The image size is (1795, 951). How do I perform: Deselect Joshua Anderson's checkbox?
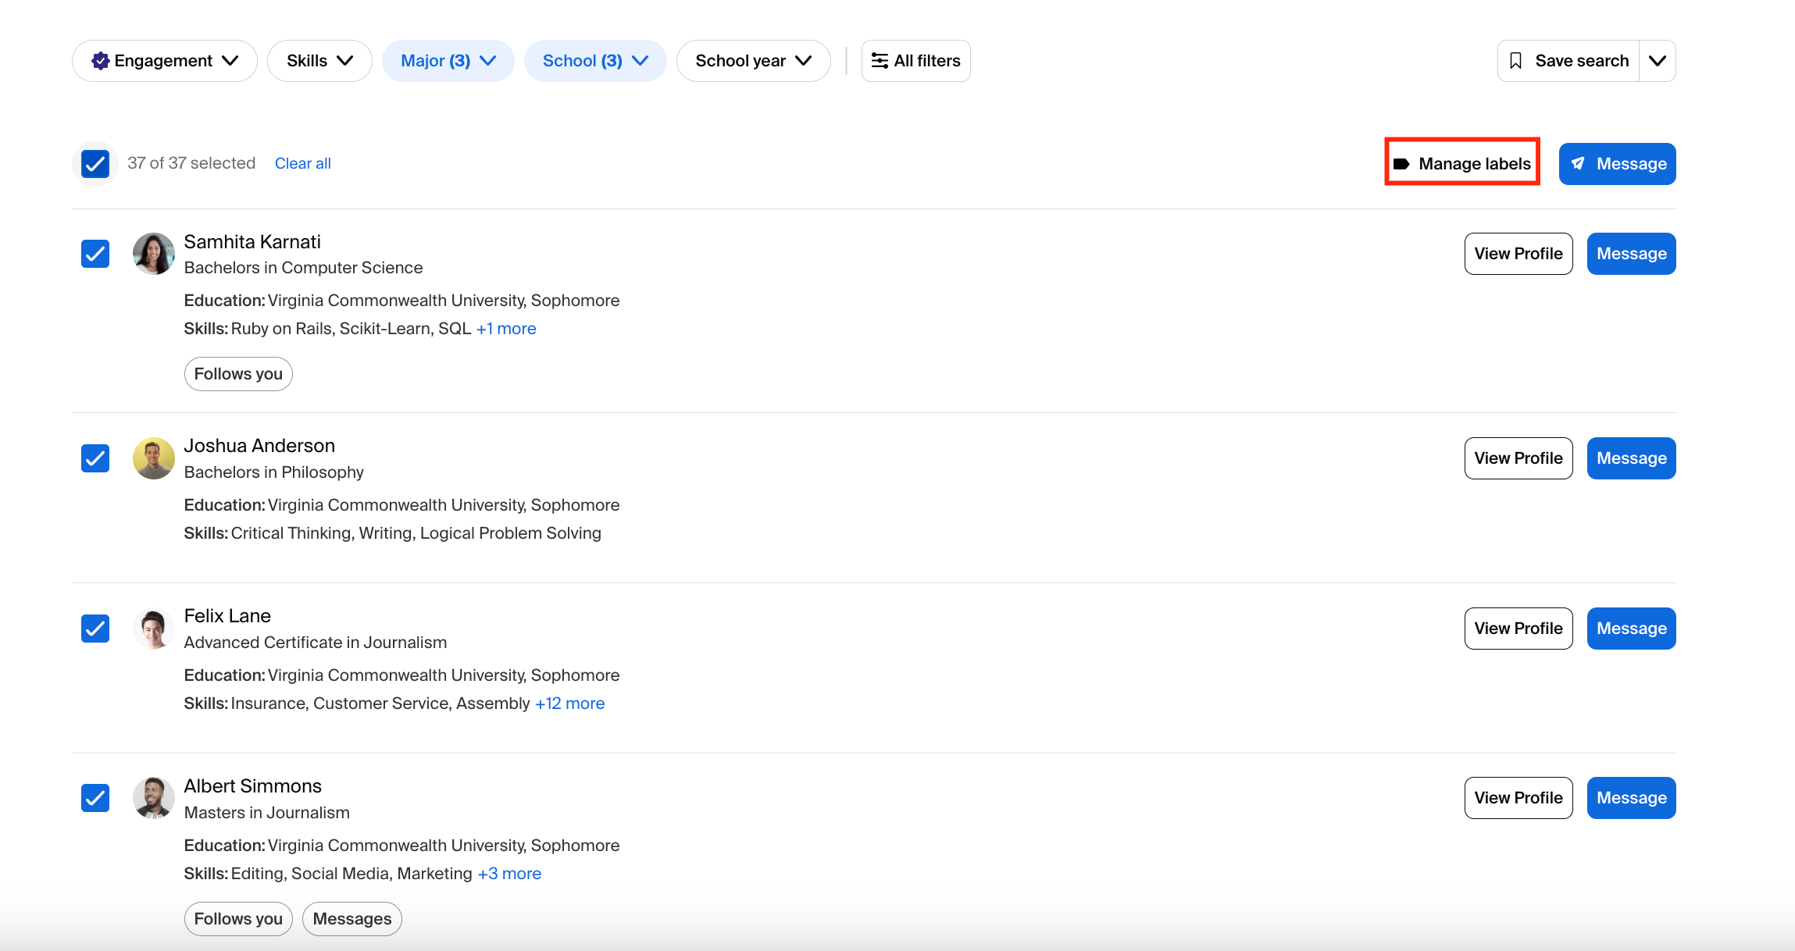(x=95, y=458)
